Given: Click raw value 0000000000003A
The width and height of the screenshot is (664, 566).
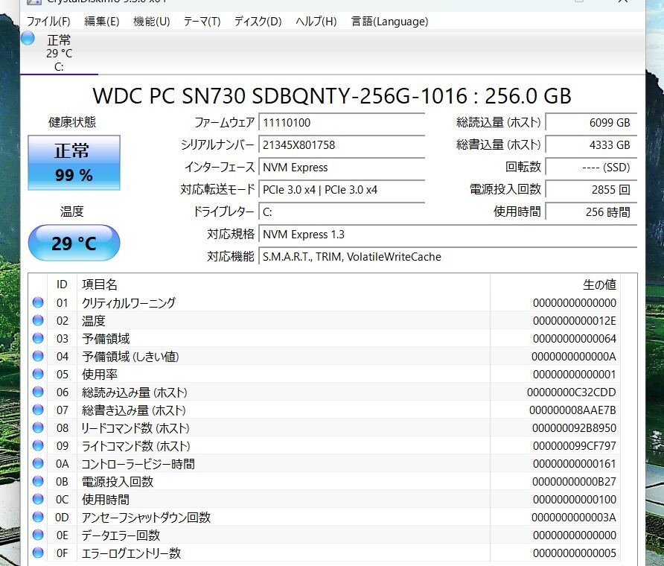Looking at the screenshot, I should [x=574, y=518].
